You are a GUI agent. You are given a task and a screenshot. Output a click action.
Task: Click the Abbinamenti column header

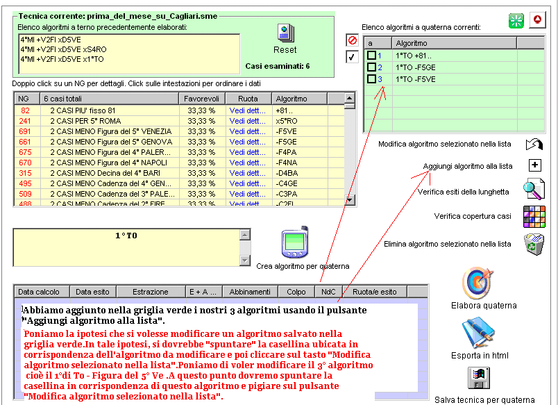250,292
